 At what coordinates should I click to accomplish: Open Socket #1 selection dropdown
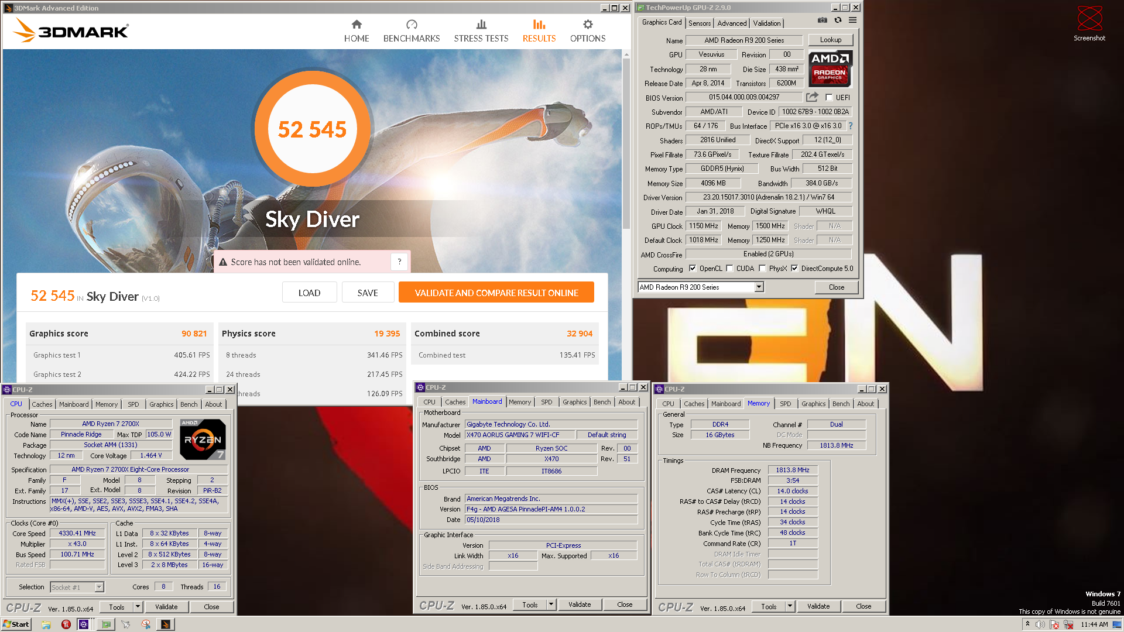coord(99,587)
